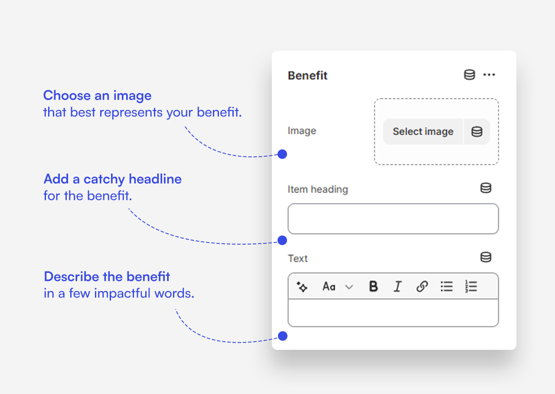Viewport: 555px width, 394px height.
Task: Open the Aa text style formatting menu
Action: coord(329,287)
